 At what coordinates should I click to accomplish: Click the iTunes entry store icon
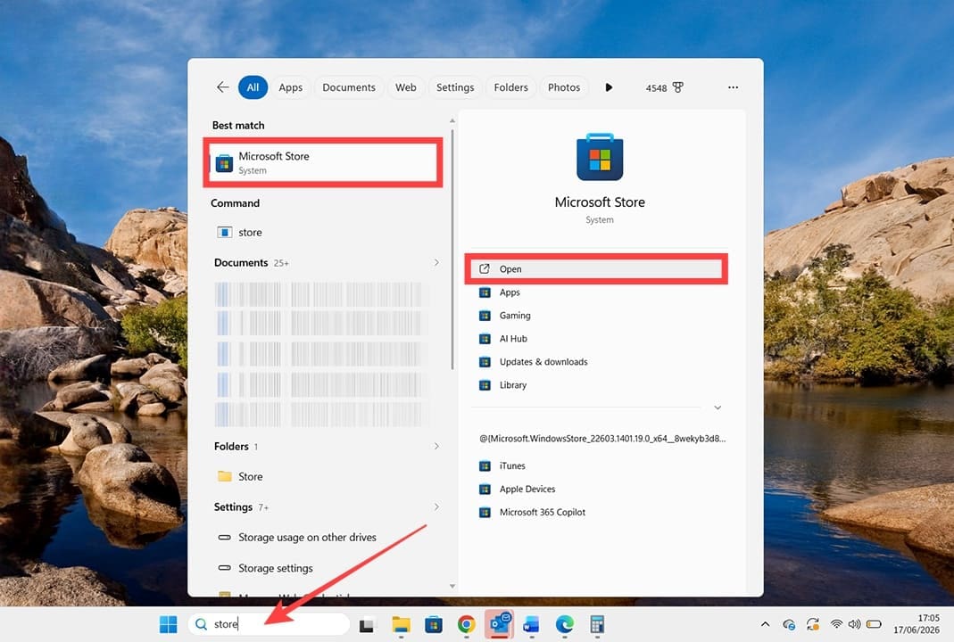coord(485,465)
